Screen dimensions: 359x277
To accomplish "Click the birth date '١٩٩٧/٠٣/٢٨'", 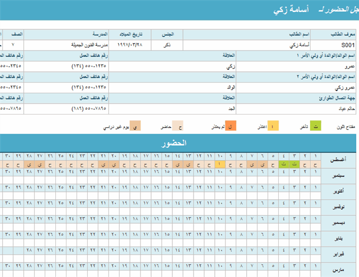I will coord(130,45).
